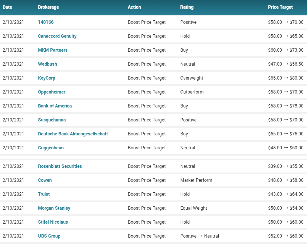Select the Market Perform rating cell
This screenshot has width=307, height=244.
(x=196, y=180)
